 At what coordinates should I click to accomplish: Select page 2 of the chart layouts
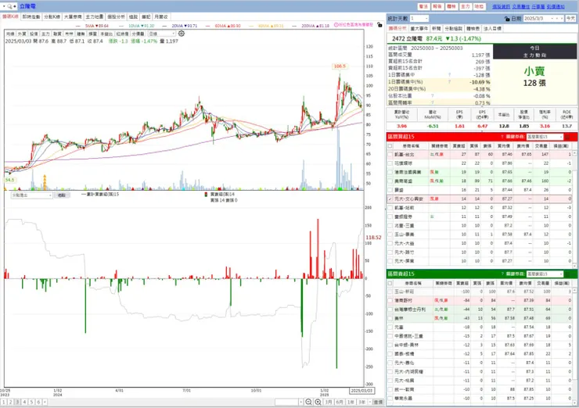tap(11, 402)
